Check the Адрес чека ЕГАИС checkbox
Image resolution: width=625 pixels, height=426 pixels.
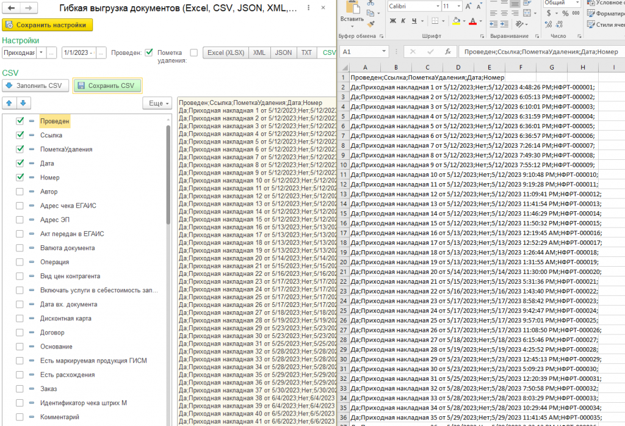[x=20, y=206]
